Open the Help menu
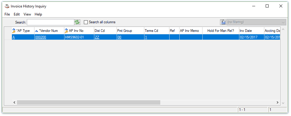This screenshot has height=116, width=291. (39, 14)
